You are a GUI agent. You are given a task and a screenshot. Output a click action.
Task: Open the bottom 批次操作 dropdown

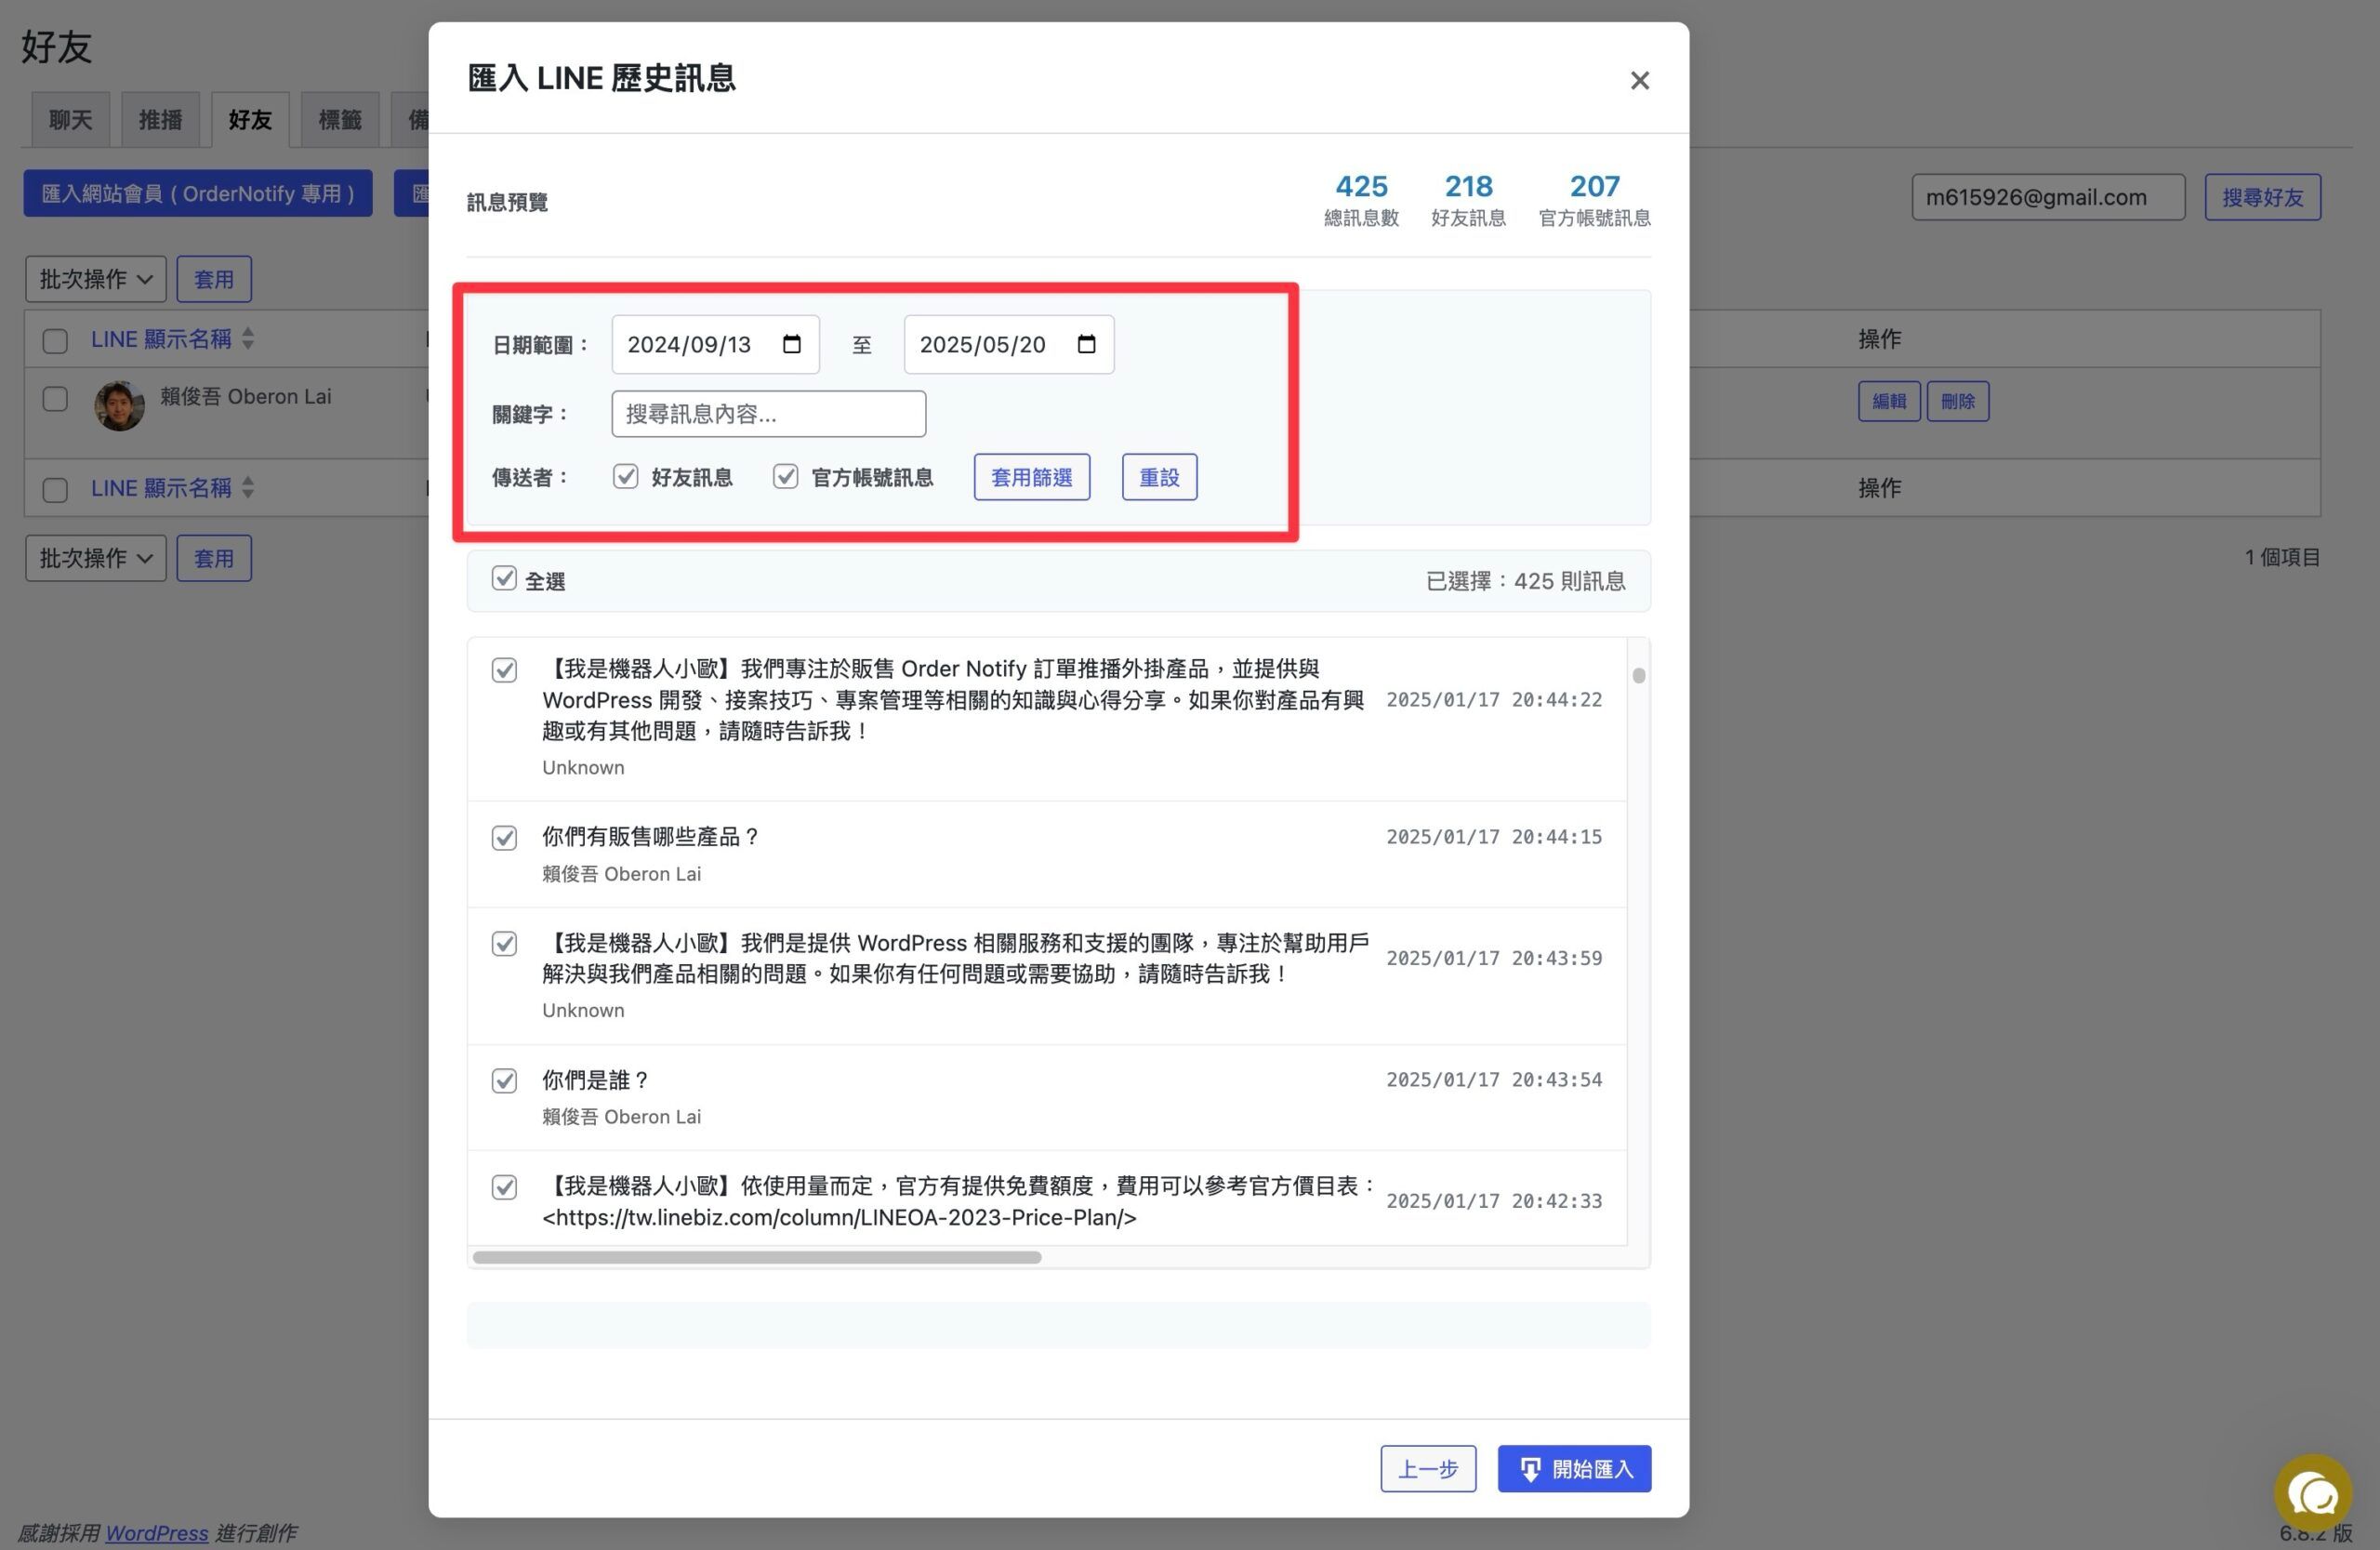coord(96,558)
